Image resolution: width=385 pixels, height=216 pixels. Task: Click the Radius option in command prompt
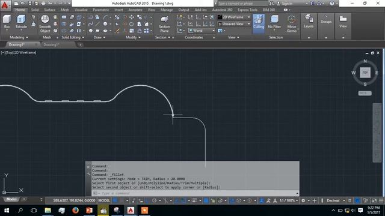(x=211, y=187)
